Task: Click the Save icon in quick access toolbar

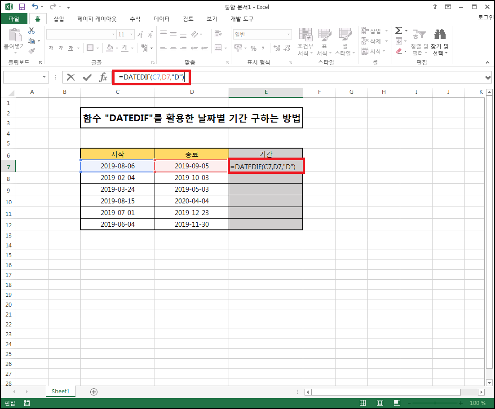Action: (22, 7)
